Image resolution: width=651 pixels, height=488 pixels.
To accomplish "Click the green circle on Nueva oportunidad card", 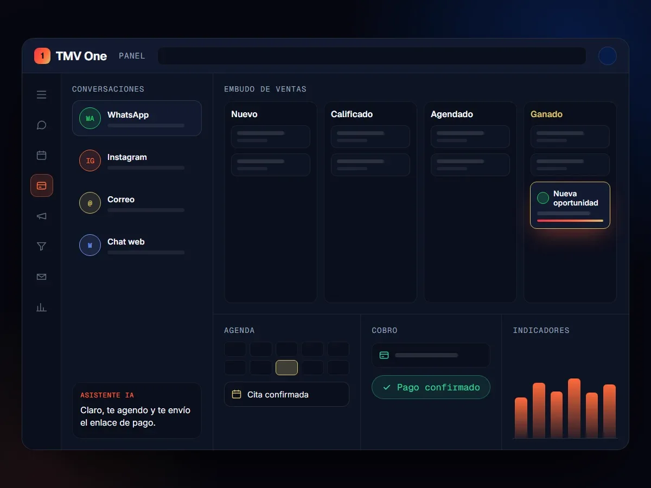I will tap(543, 198).
